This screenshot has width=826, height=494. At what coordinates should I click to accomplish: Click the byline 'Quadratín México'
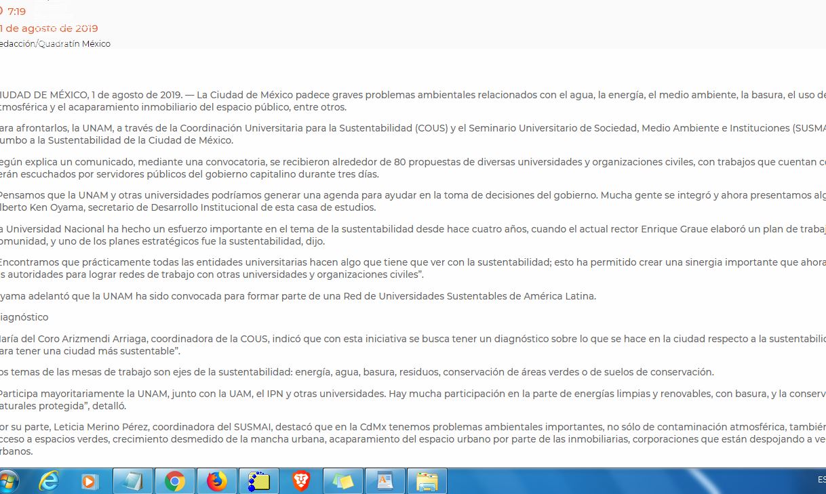75,44
